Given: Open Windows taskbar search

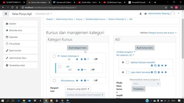Looking at the screenshot, I should (x=8, y=101).
